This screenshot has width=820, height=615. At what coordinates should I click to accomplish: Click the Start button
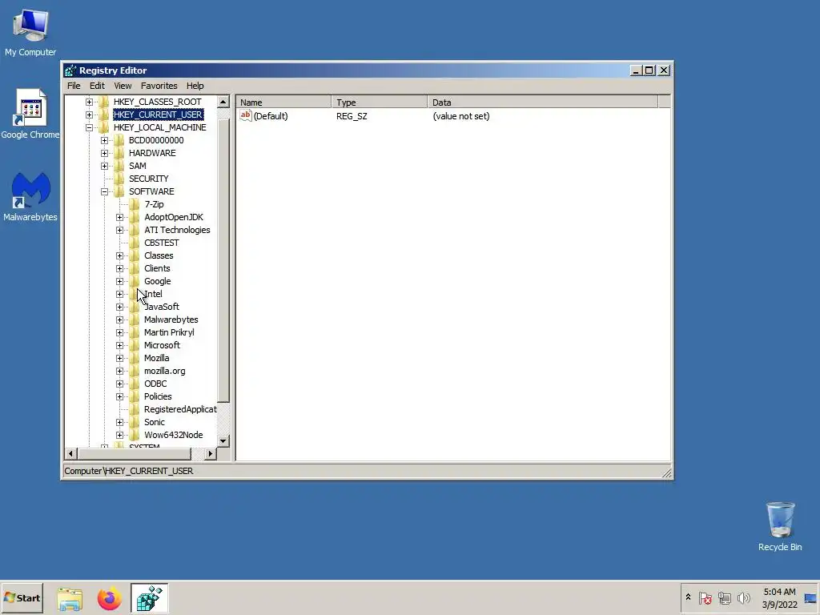point(22,597)
